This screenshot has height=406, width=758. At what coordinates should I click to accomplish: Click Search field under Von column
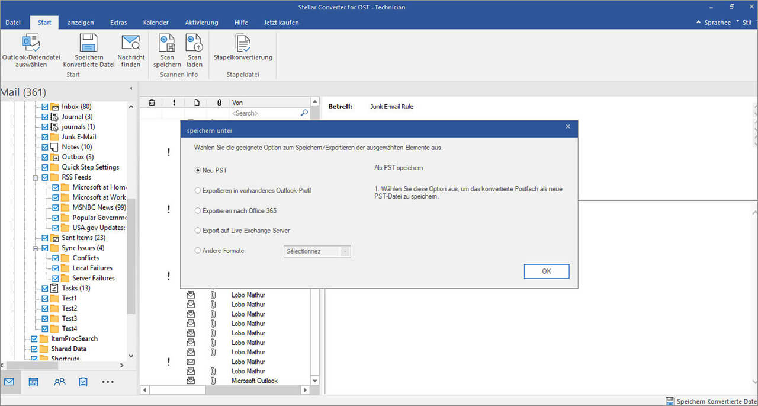click(x=265, y=113)
